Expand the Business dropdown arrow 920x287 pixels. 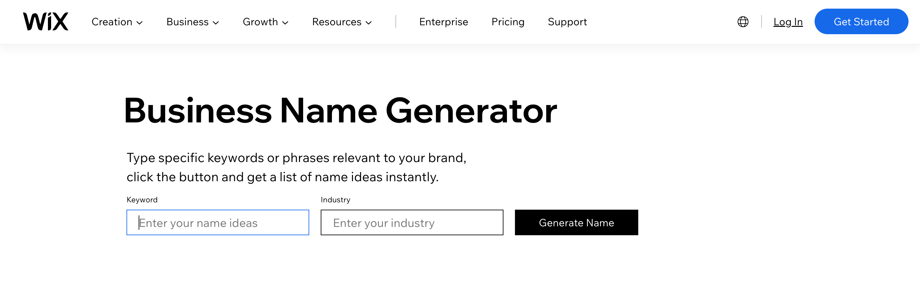[216, 22]
